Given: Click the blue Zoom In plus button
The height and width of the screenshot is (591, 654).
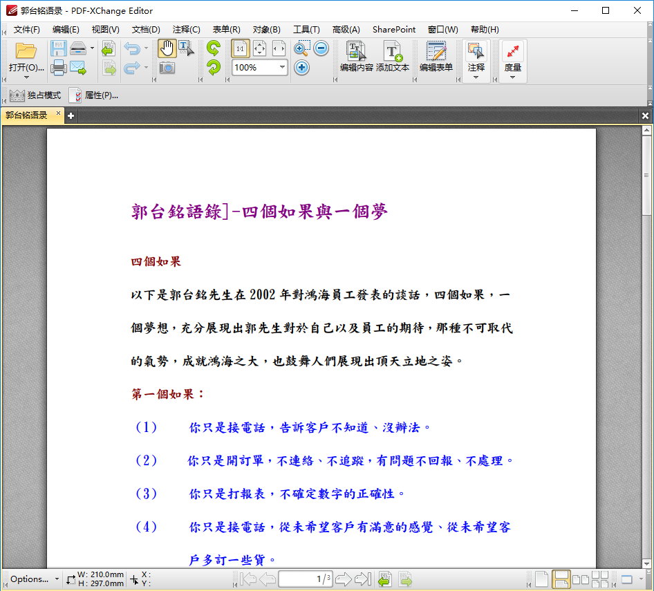Looking at the screenshot, I should point(301,68).
